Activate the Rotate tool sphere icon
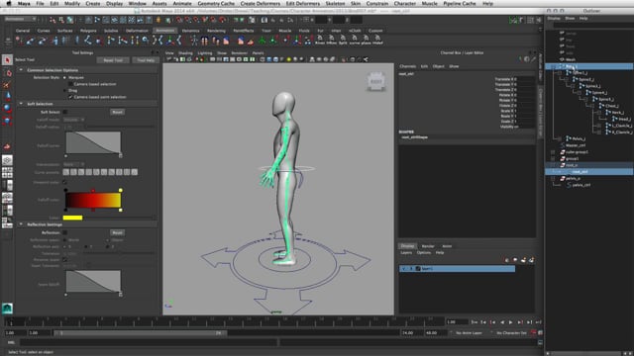Image resolution: width=634 pixels, height=356 pixels. pyautogui.click(x=7, y=108)
